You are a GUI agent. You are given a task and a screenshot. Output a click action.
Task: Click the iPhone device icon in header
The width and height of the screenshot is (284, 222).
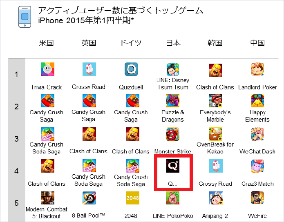pyautogui.click(x=25, y=17)
